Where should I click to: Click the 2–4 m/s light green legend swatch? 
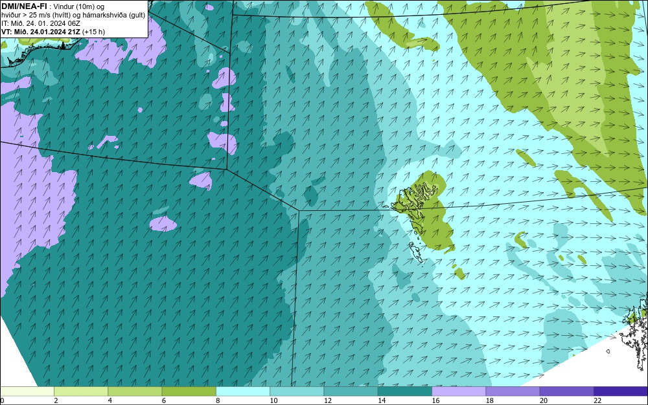pos(81,391)
